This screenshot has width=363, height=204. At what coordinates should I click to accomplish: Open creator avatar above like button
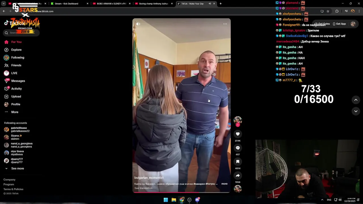click(238, 120)
